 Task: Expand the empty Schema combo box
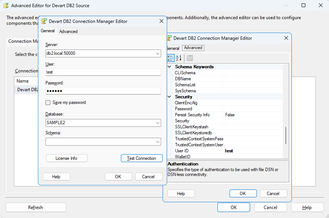point(158,141)
